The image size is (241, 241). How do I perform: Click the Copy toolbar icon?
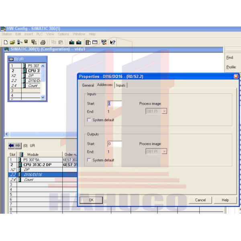(x=54, y=42)
